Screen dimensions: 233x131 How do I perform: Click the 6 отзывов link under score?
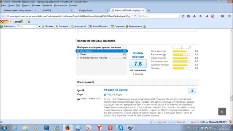(x=138, y=74)
